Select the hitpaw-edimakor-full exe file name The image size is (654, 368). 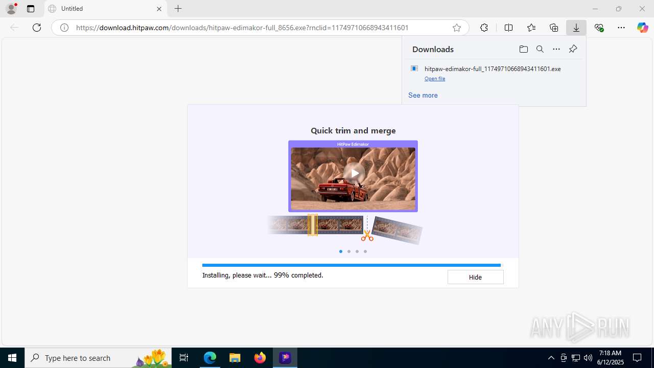493,68
